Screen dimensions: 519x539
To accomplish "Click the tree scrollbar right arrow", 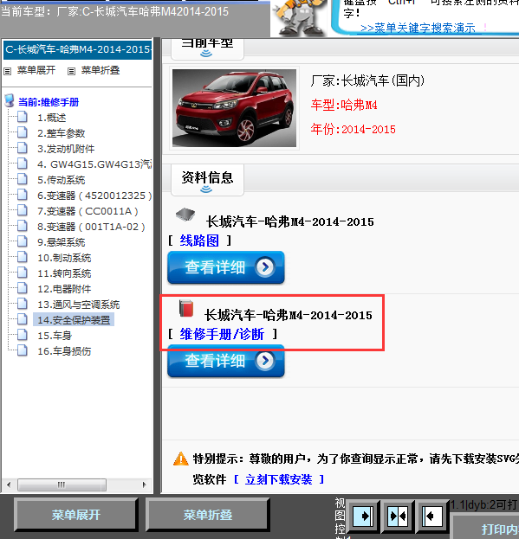I will 144,485.
